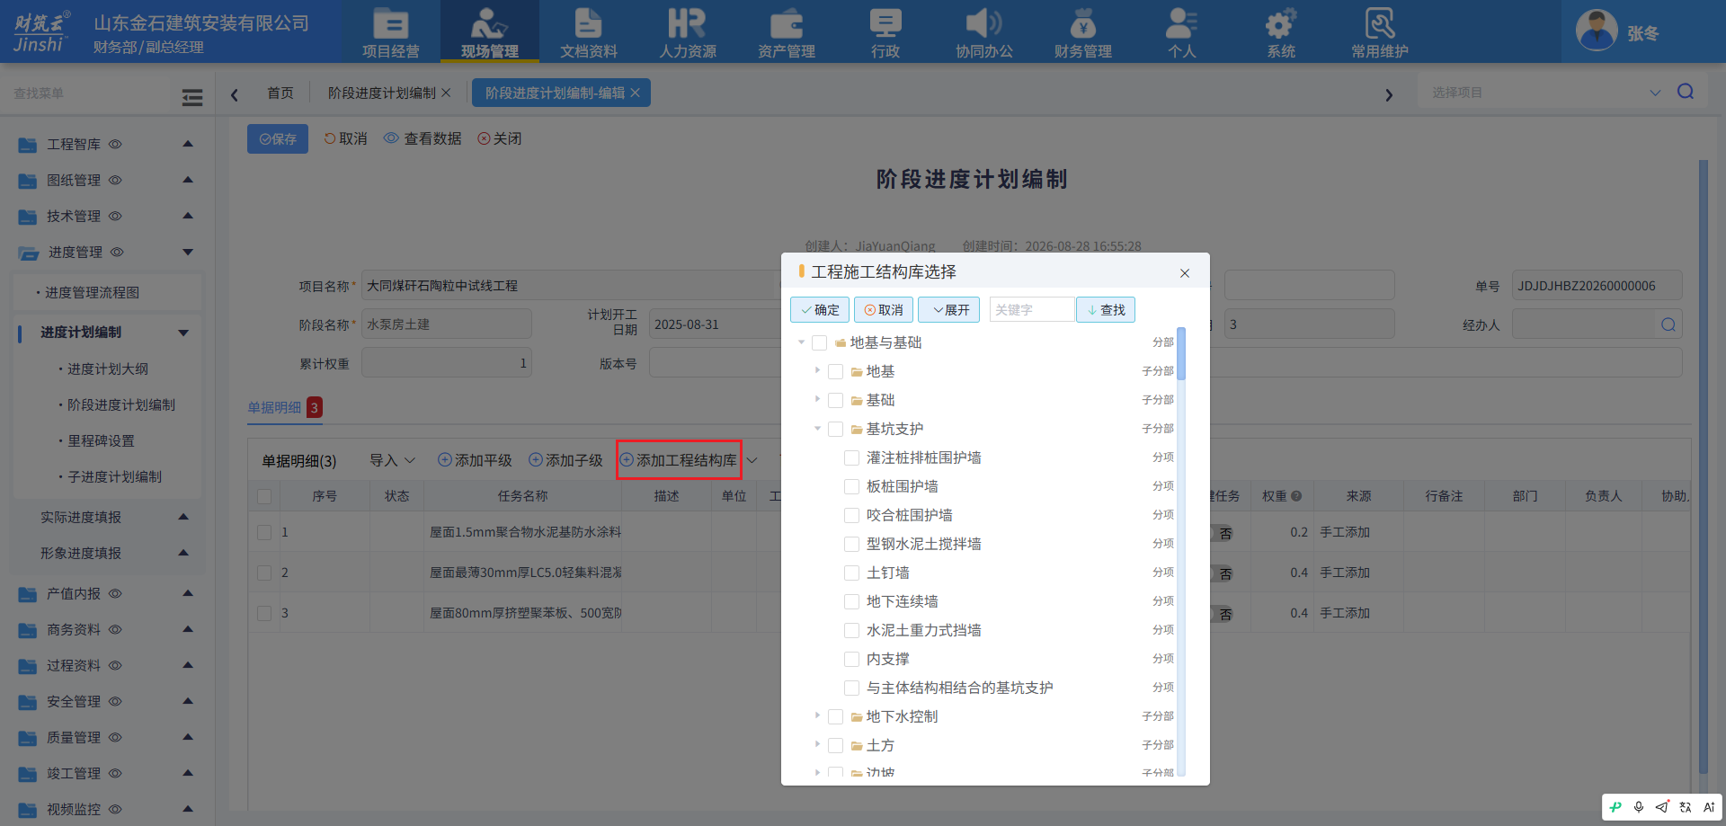Click the 查找 button in the dialog
1726x826 pixels.
(1106, 309)
